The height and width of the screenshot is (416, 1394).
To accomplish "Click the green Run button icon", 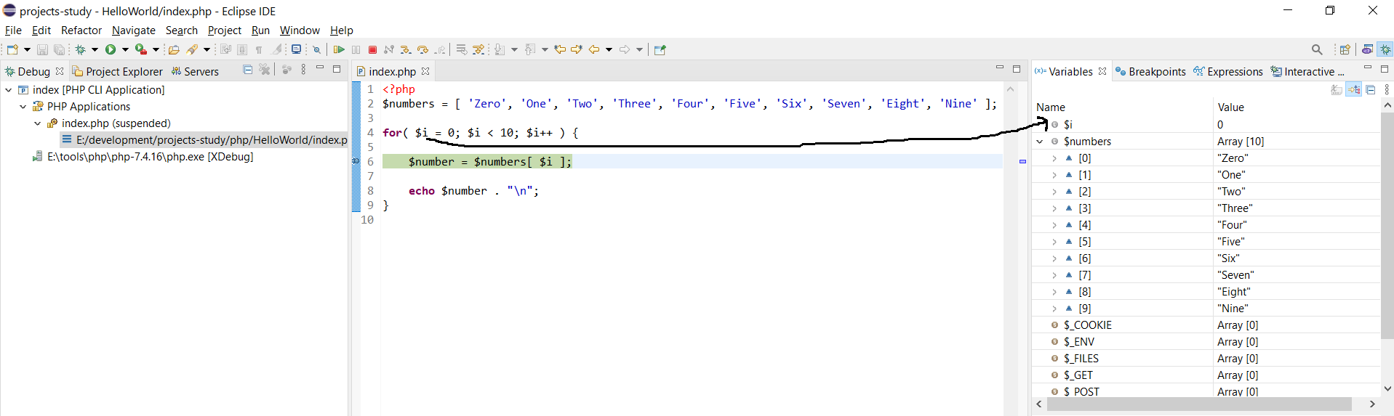I will tap(111, 49).
